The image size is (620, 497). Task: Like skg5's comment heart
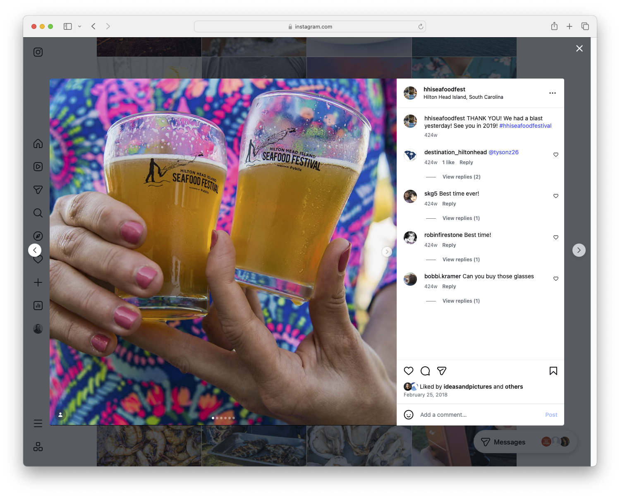[x=556, y=196]
